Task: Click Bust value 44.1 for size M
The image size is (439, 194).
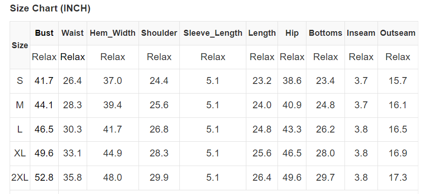Action: click(44, 105)
